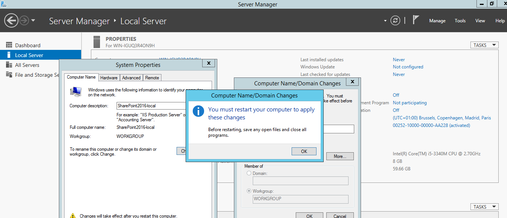
Task: Click Full computer name SharePoint2016-local value
Action: (x=136, y=127)
